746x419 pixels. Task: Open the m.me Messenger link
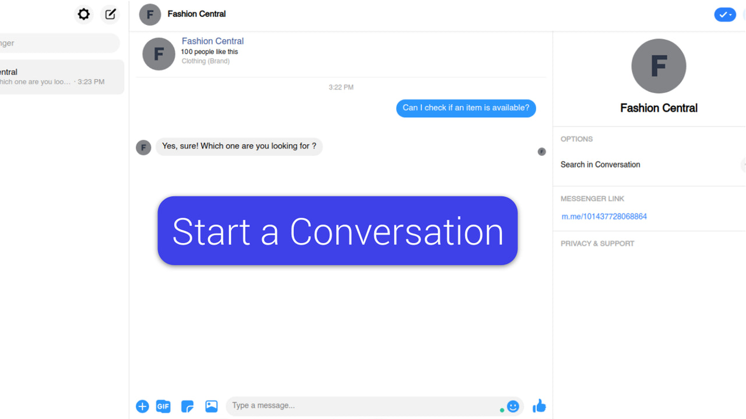tap(604, 216)
